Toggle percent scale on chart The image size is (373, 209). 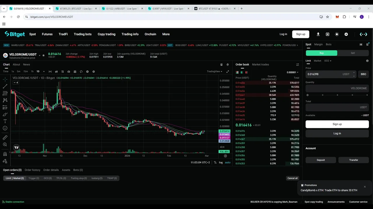215,163
